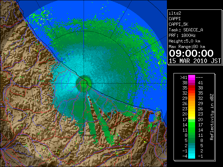Click the Reflectivity in dBZ axis label

click(212, 117)
